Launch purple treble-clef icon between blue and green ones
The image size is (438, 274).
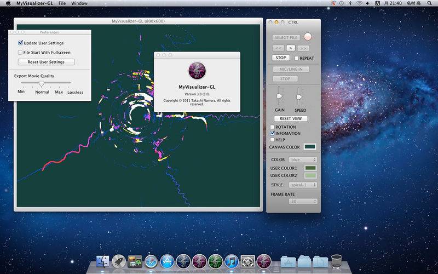[x=199, y=262]
